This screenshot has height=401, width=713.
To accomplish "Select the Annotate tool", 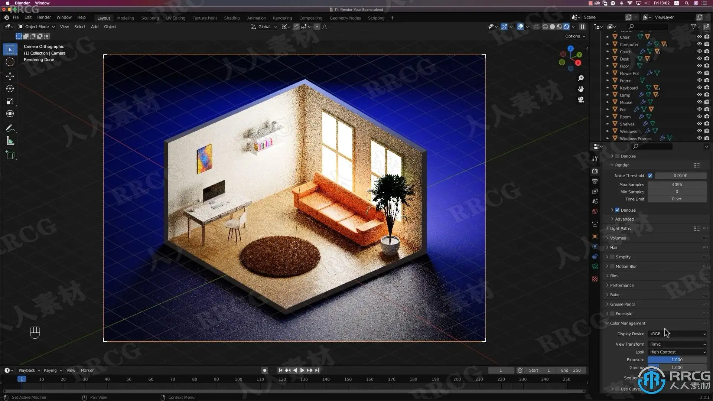I will [10, 128].
